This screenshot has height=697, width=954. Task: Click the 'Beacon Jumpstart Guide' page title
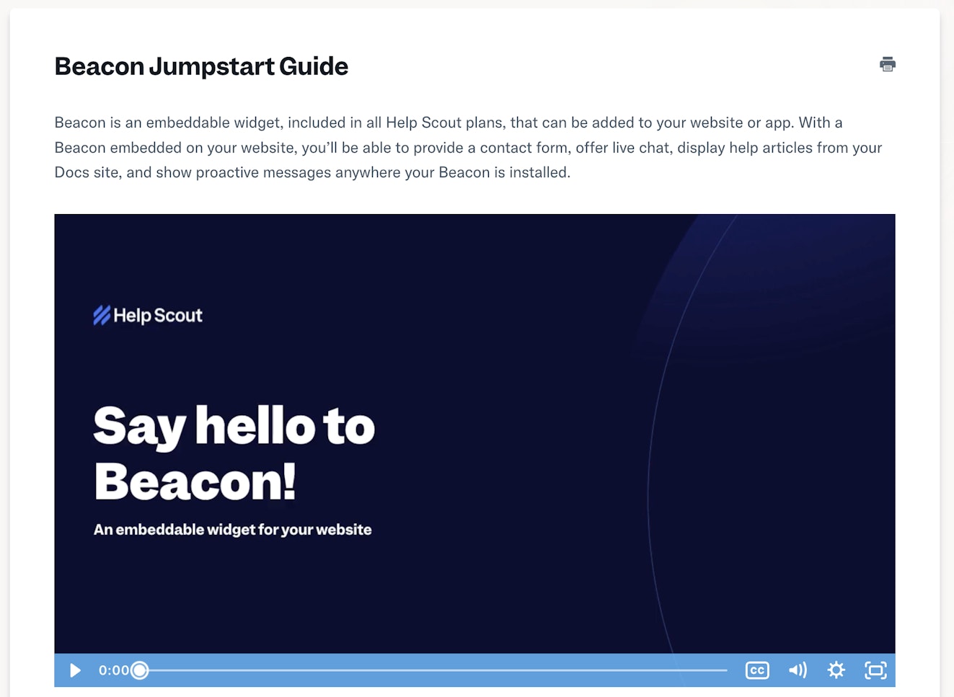tap(201, 66)
